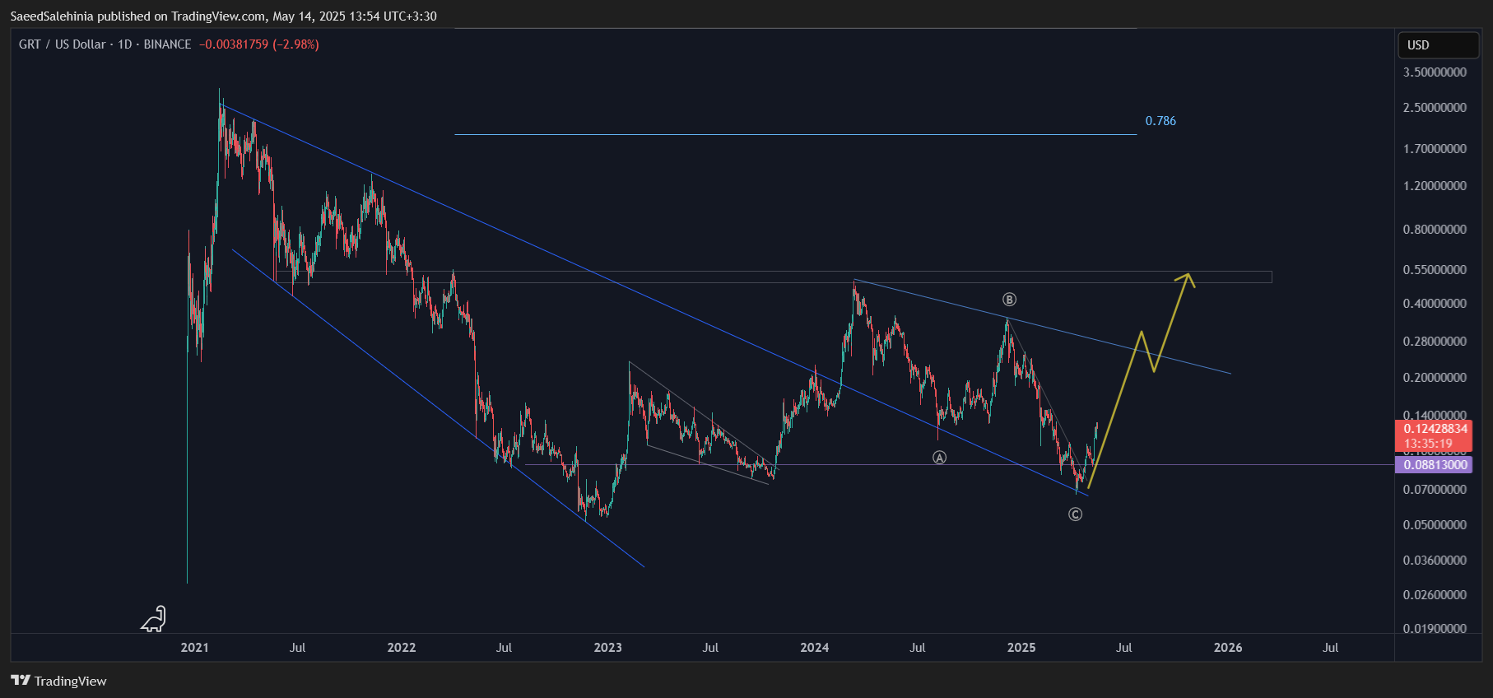Click the 2.50000000 price axis value
Image resolution: width=1493 pixels, height=698 pixels.
click(x=1435, y=108)
